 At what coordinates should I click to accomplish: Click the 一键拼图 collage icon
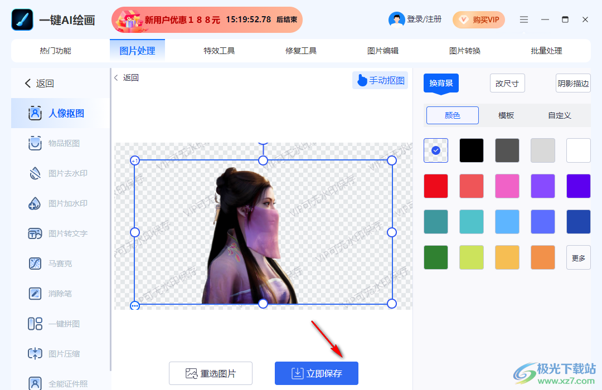click(35, 324)
